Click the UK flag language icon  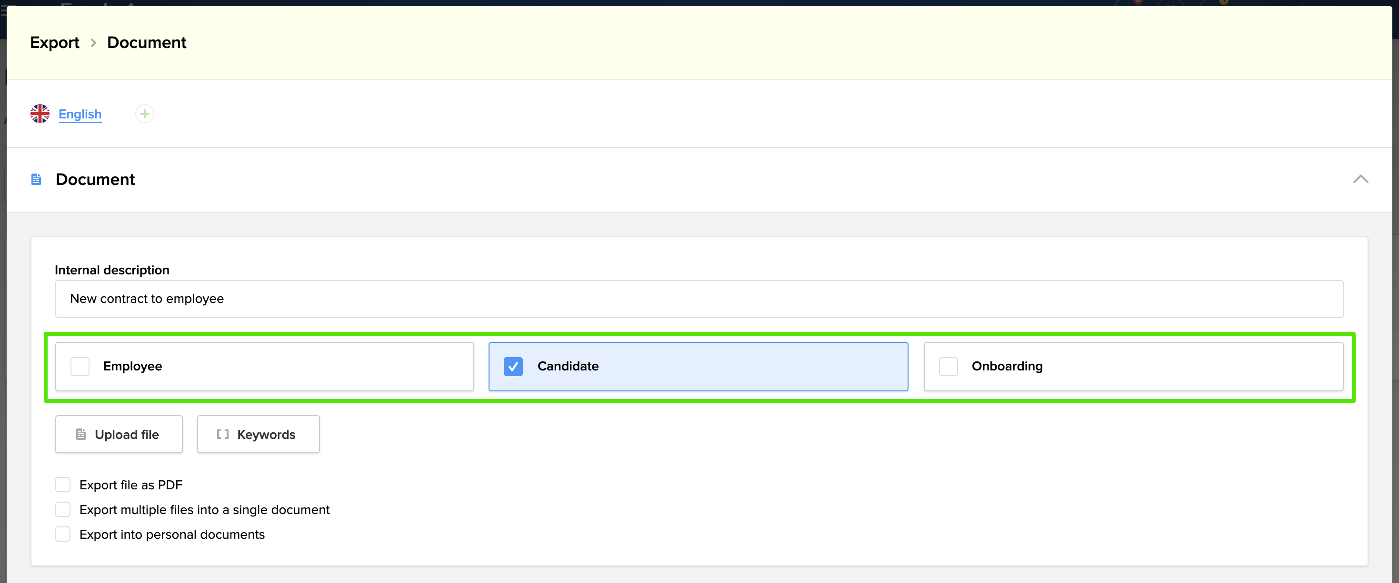click(x=40, y=114)
